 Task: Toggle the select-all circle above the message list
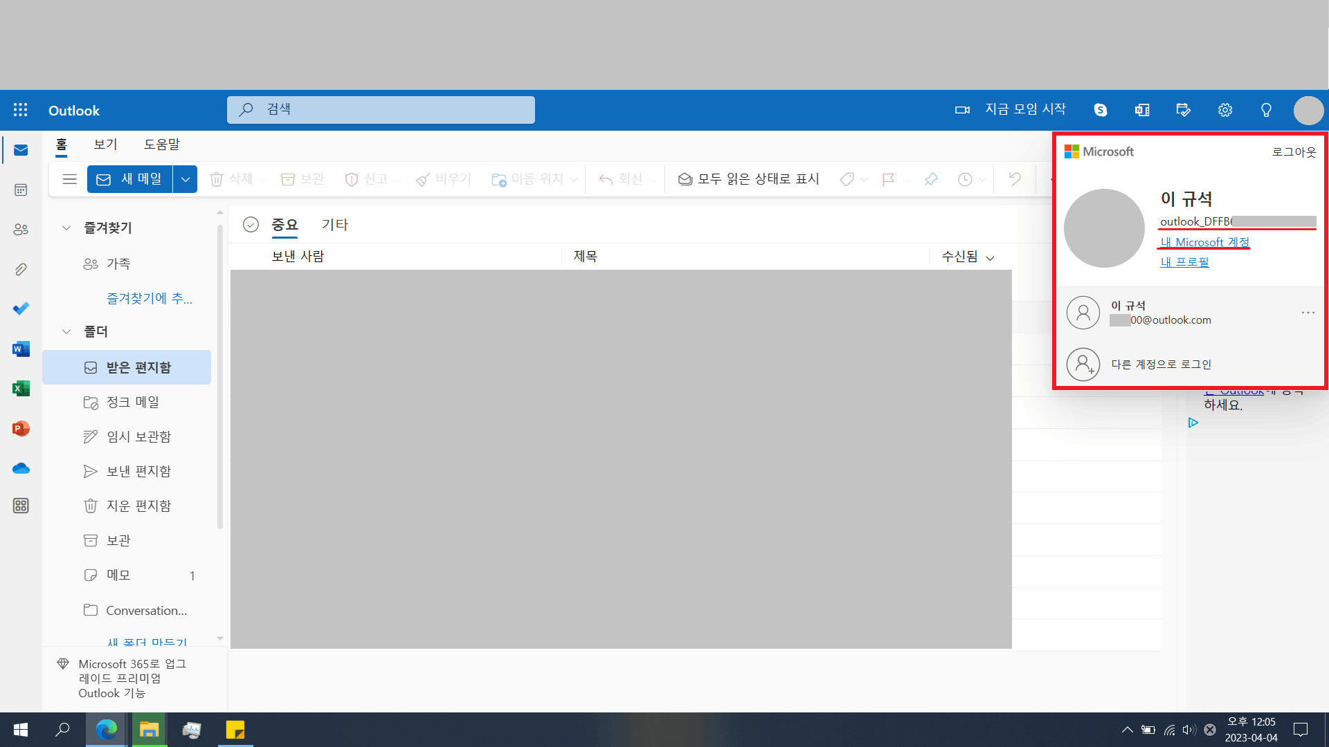pos(251,224)
